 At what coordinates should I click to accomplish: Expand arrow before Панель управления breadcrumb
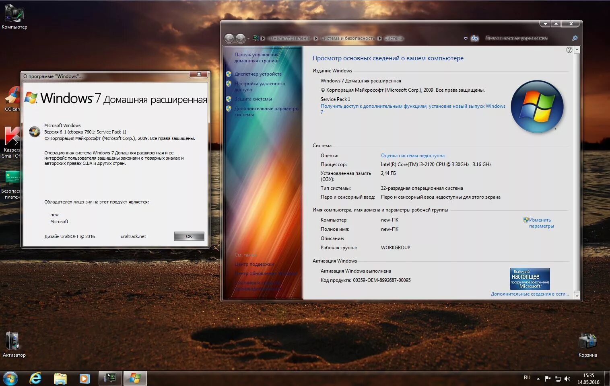(x=263, y=39)
